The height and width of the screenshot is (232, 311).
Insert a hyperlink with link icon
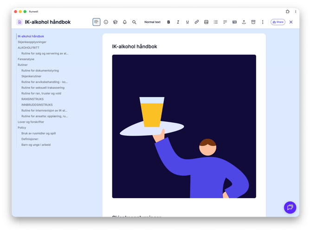(196, 22)
